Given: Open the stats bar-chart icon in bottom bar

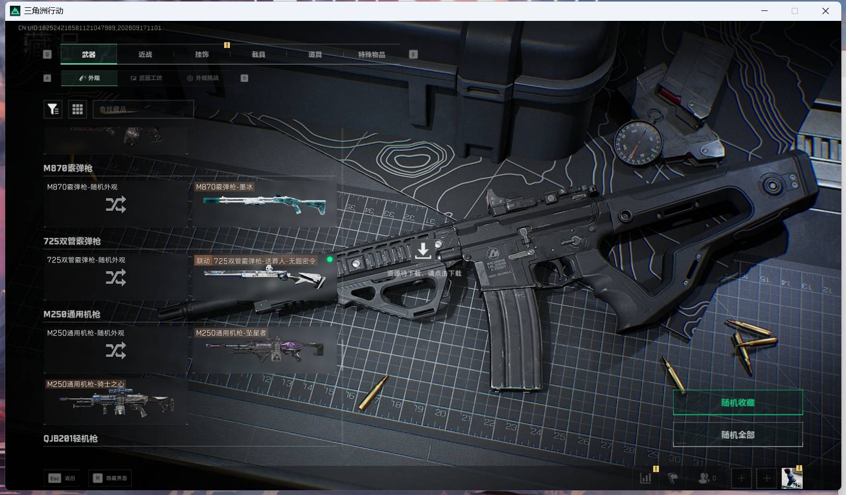Looking at the screenshot, I should point(646,478).
